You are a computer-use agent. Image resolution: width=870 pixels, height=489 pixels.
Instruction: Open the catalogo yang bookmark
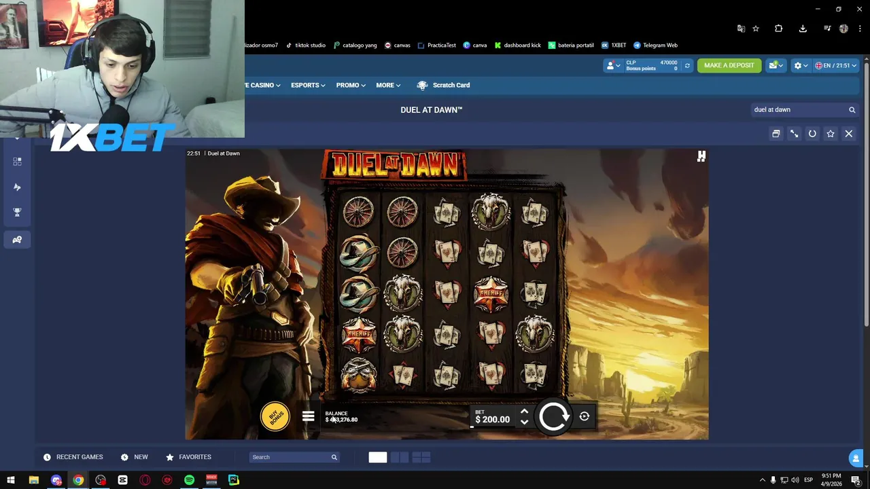point(355,46)
